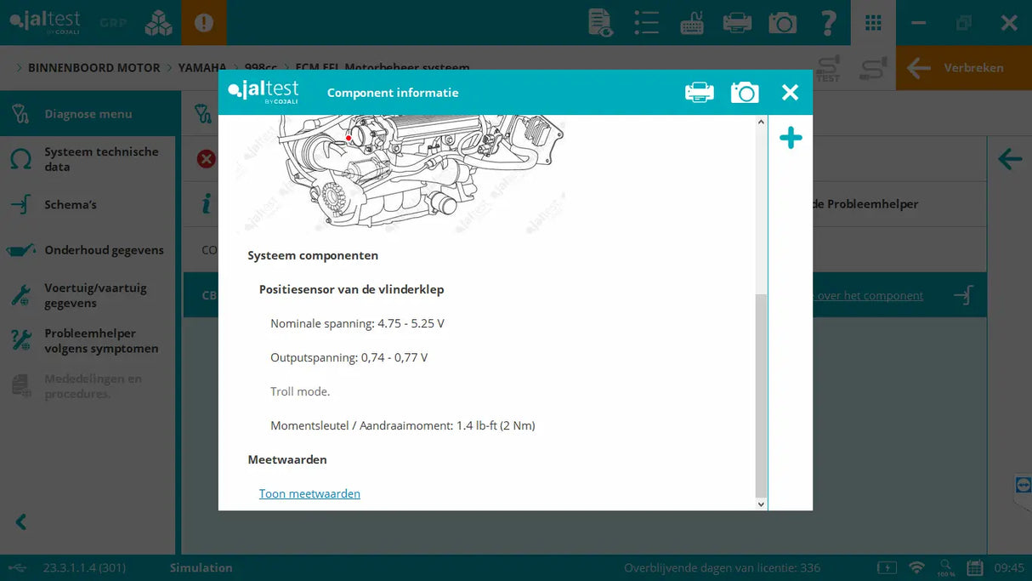Click Momentsleutel / Aandraaimoment line
The height and width of the screenshot is (581, 1032).
[403, 425]
